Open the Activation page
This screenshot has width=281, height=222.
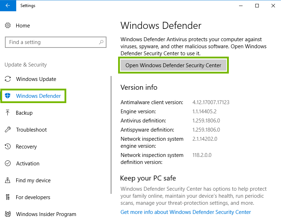(28, 164)
